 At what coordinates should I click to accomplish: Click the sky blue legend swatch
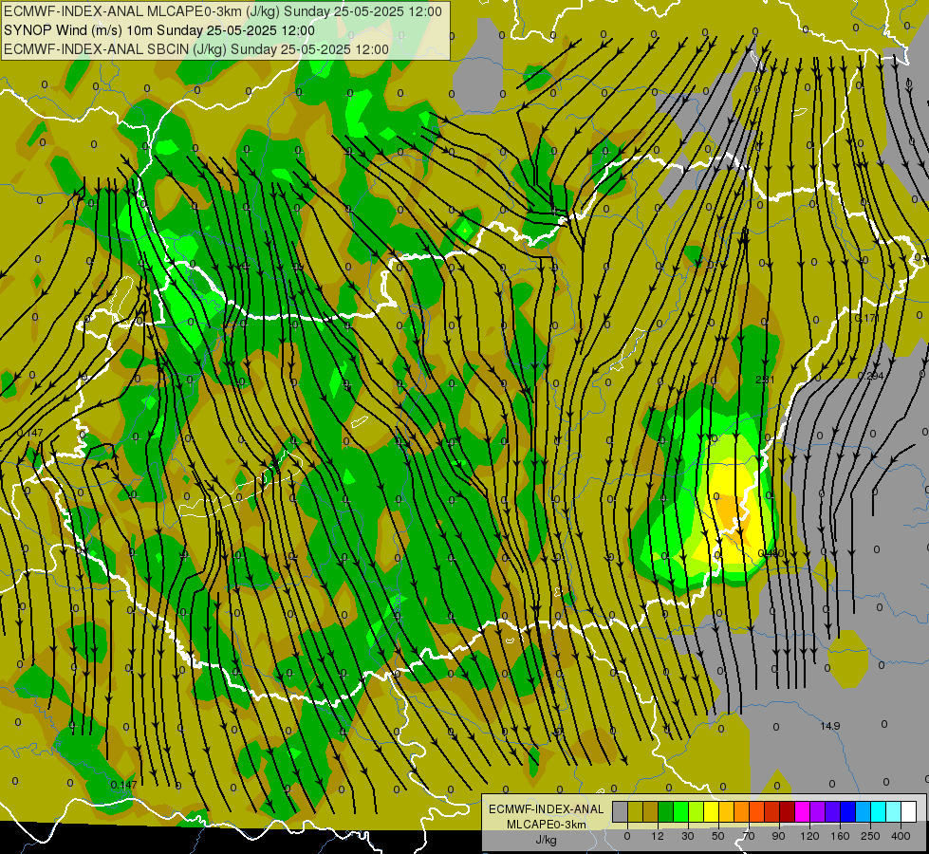tap(864, 811)
